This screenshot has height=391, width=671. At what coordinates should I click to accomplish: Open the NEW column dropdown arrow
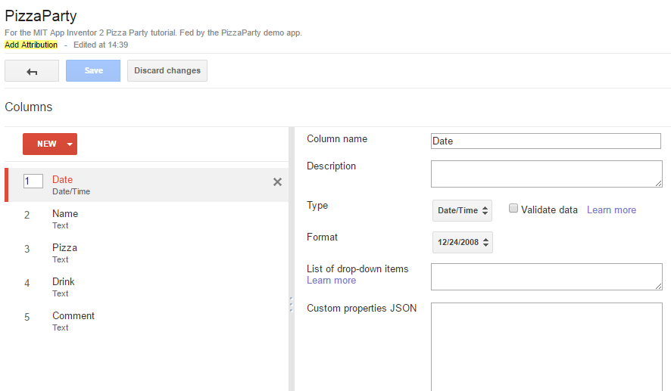(70, 144)
